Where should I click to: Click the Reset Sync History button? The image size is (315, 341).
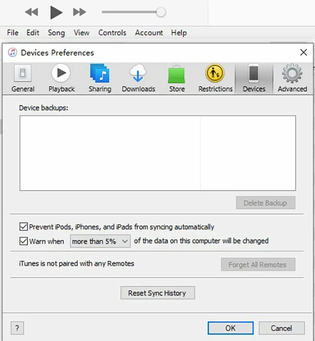tap(157, 293)
